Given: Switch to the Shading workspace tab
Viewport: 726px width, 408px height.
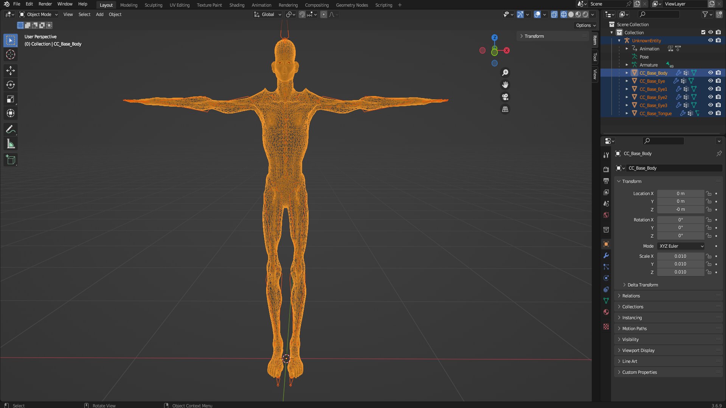Looking at the screenshot, I should [x=237, y=5].
